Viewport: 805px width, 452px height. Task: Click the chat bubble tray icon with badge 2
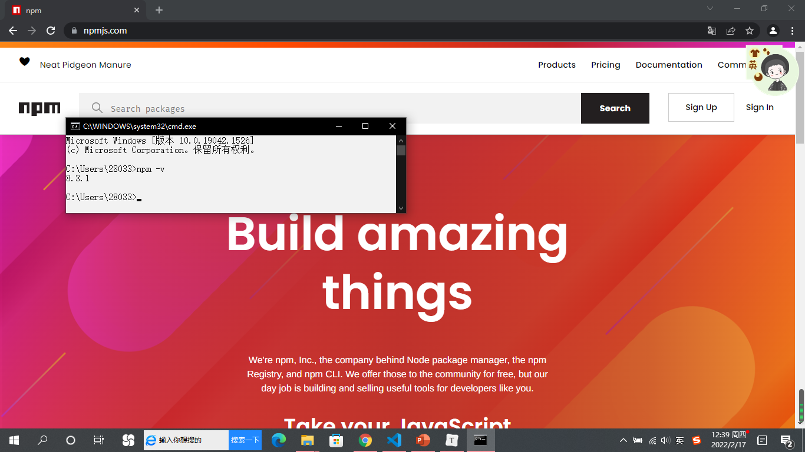tap(787, 441)
